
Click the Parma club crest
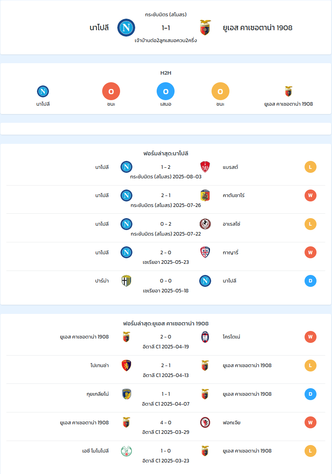pos(126,281)
